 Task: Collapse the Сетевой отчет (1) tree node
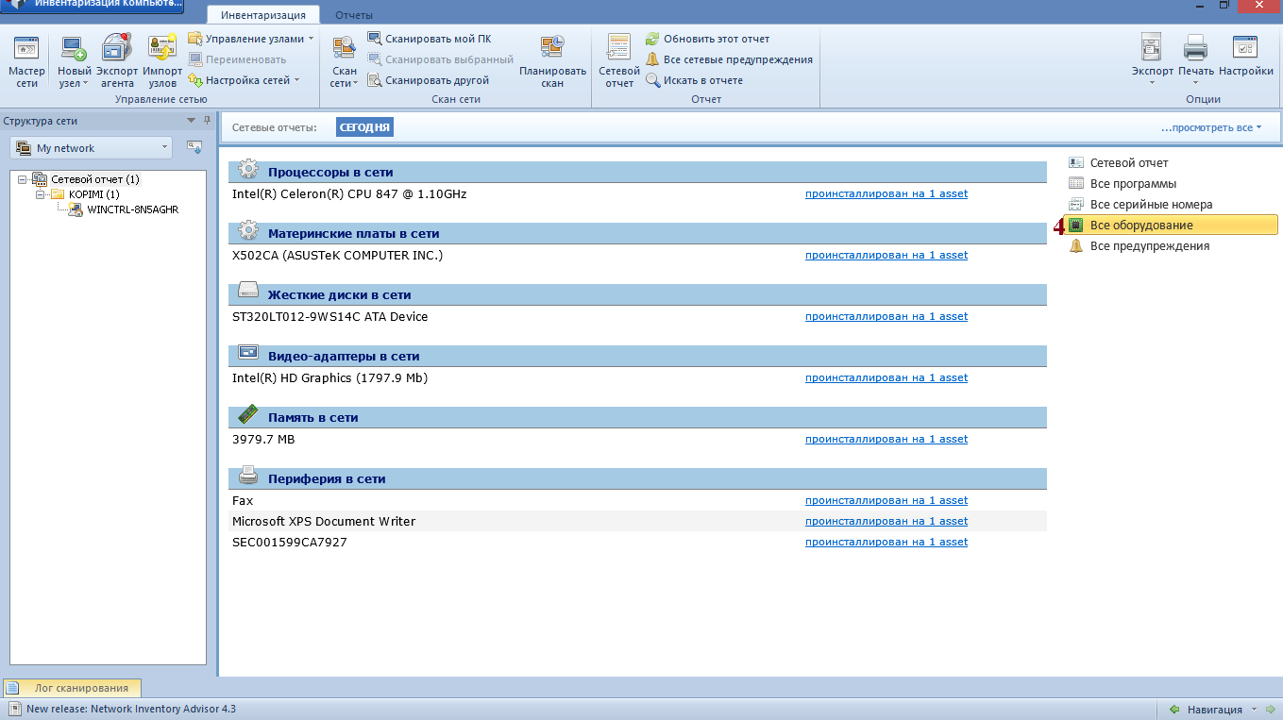click(23, 179)
